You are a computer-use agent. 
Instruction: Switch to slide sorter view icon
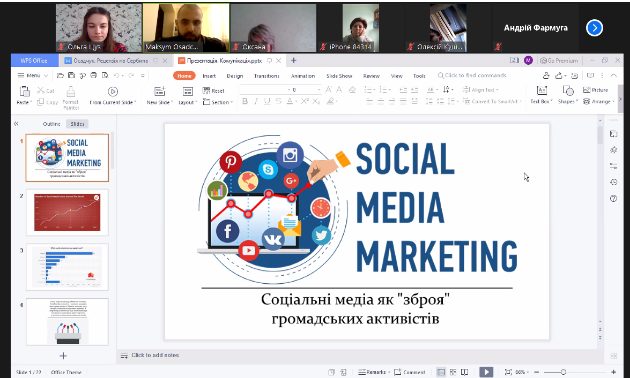click(453, 372)
